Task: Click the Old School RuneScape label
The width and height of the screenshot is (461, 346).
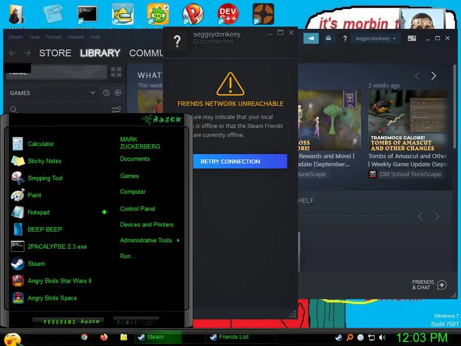Action: (x=410, y=174)
